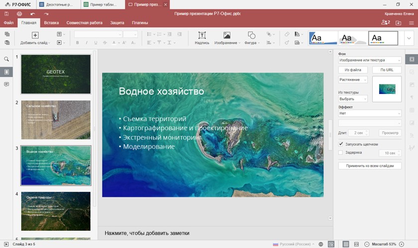Click the Из файла button

click(353, 70)
